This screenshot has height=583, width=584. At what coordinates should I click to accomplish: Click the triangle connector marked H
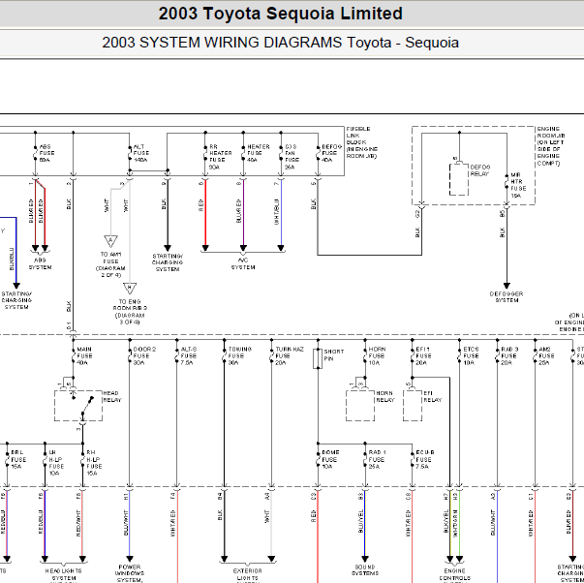tap(130, 288)
